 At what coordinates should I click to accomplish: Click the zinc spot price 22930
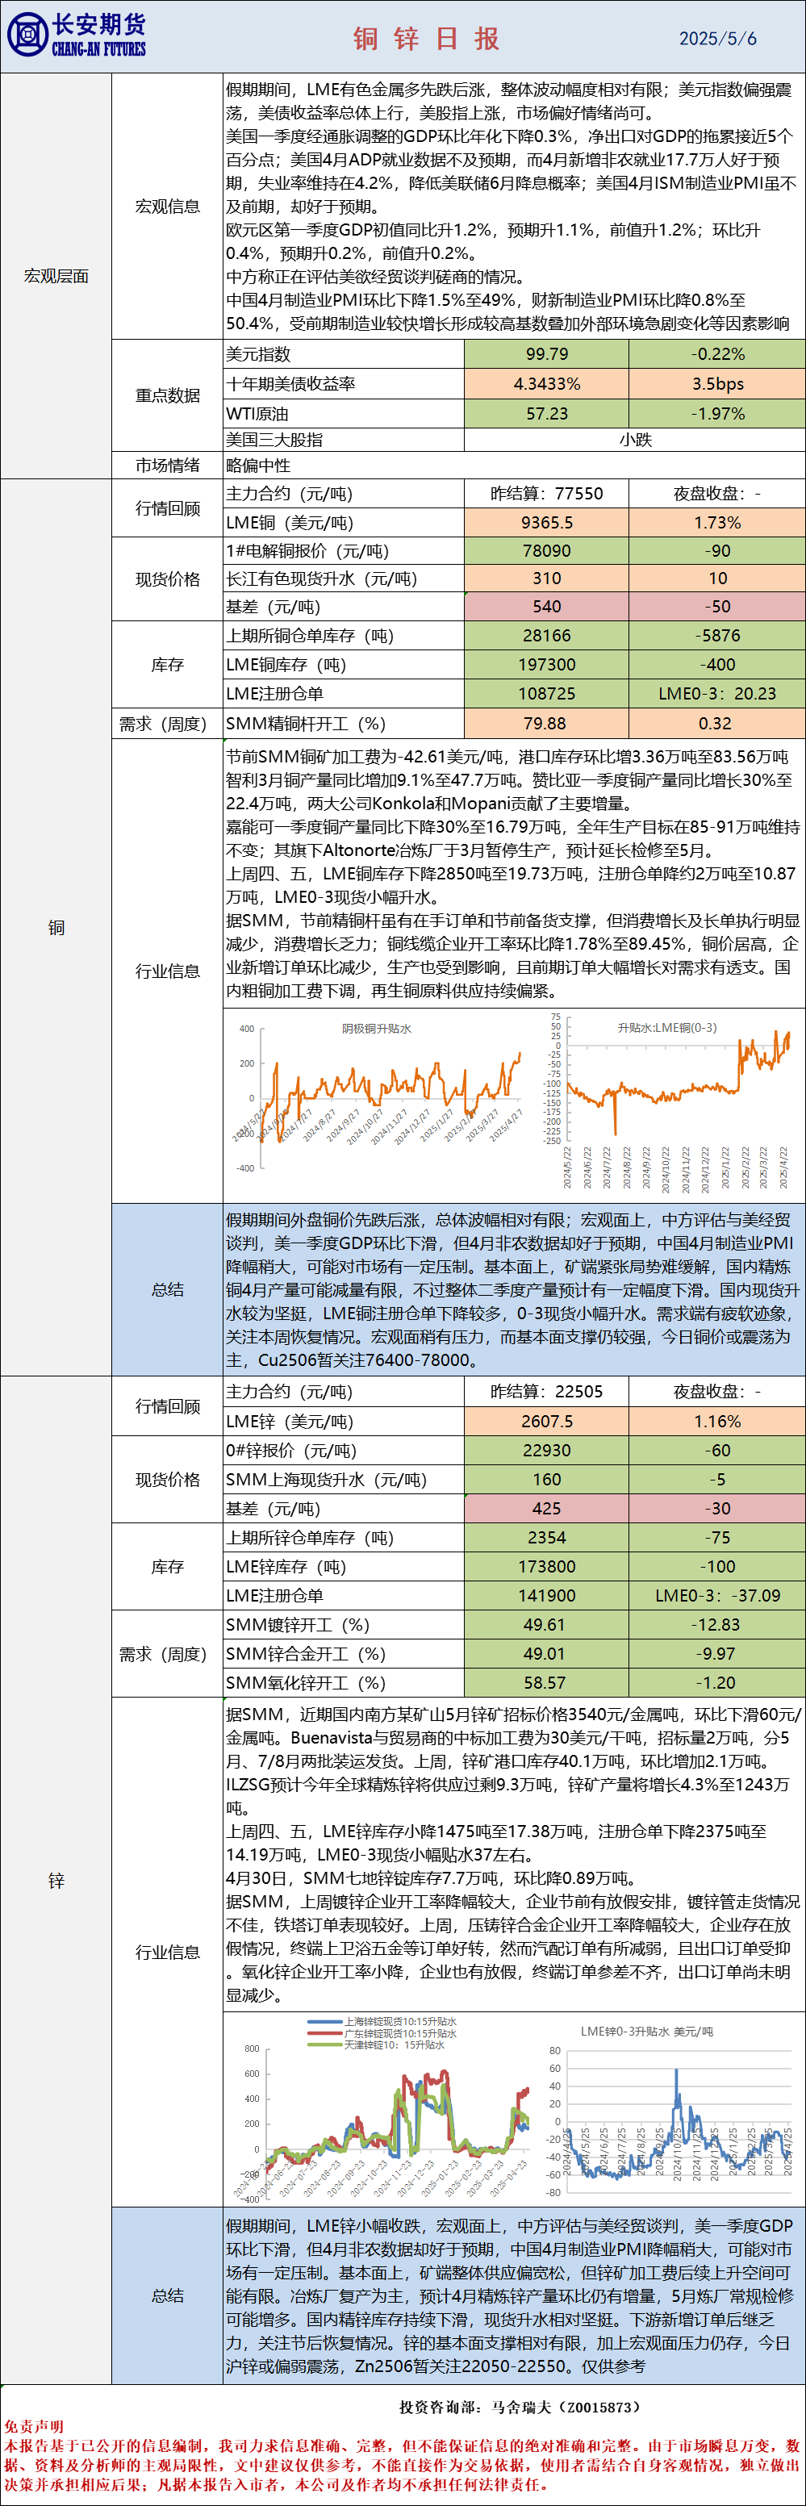(546, 1451)
